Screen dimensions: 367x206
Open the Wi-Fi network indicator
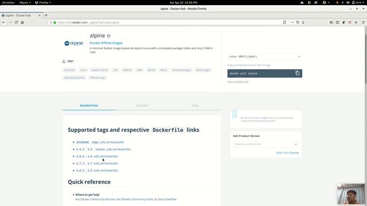coord(343,2)
